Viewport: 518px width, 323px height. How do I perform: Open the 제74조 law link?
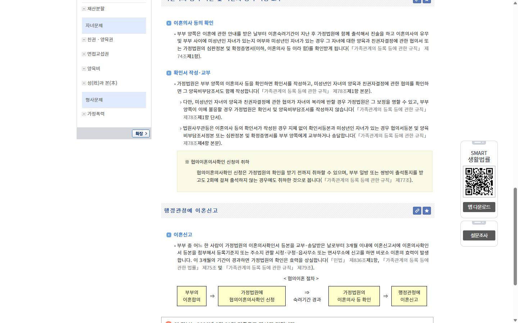(182, 56)
